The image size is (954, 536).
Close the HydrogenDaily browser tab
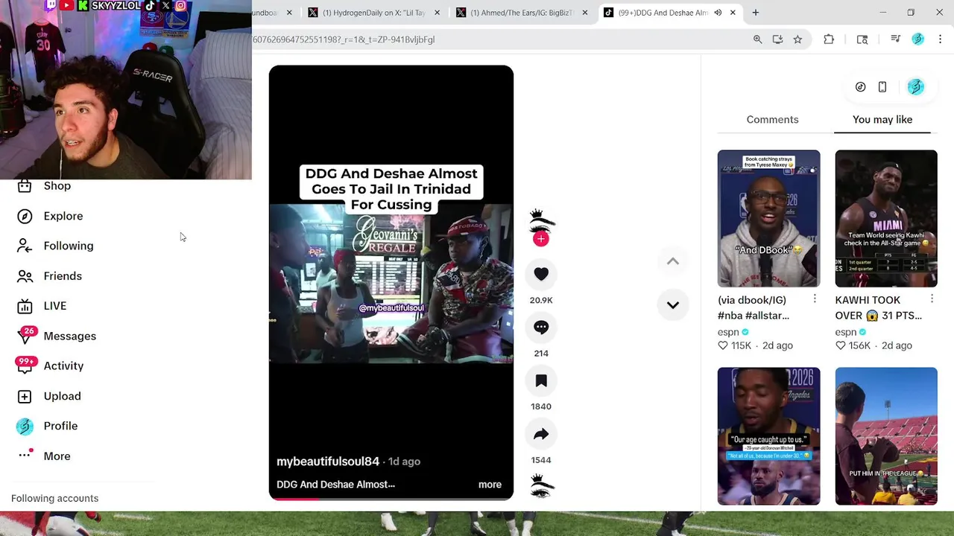click(x=437, y=13)
